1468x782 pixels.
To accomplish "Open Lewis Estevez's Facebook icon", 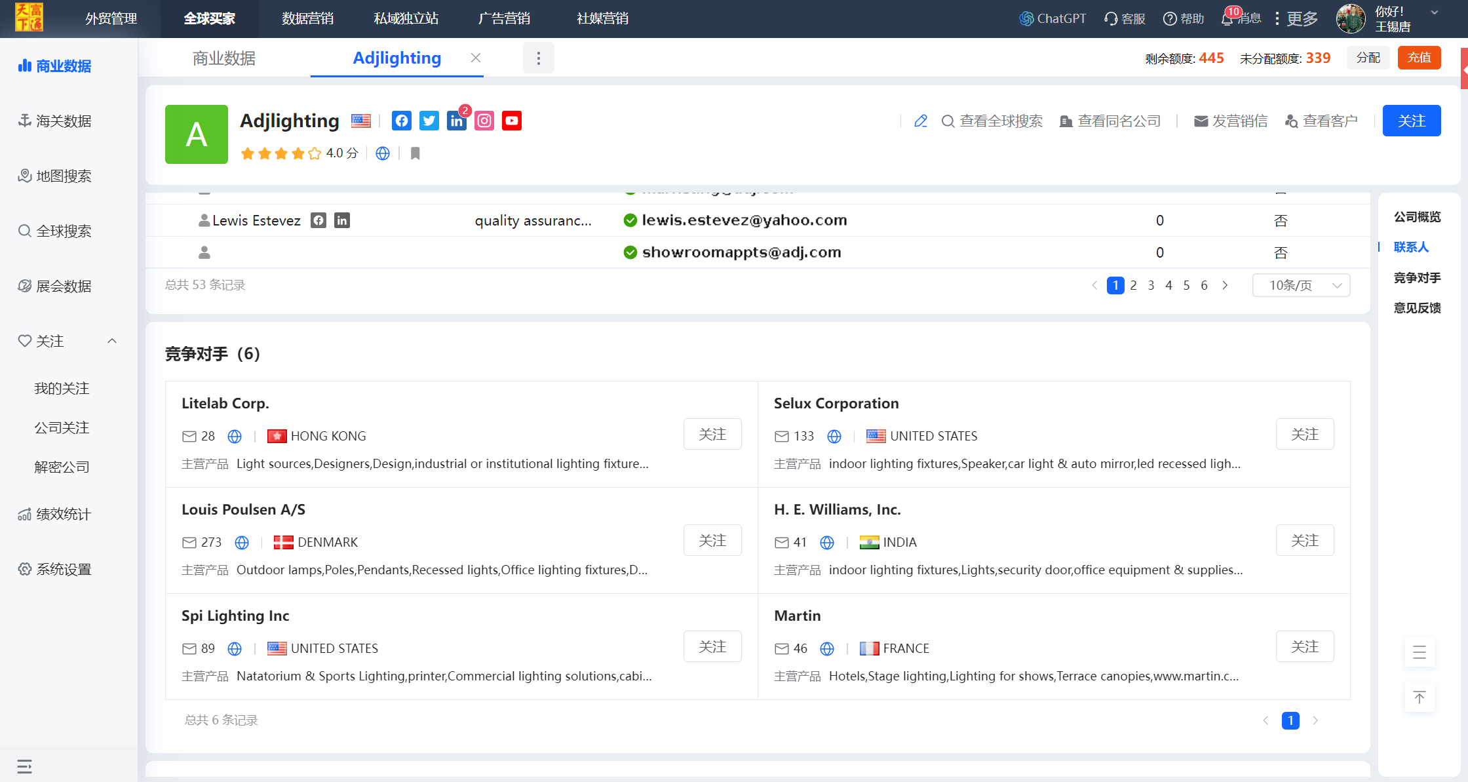I will click(319, 220).
